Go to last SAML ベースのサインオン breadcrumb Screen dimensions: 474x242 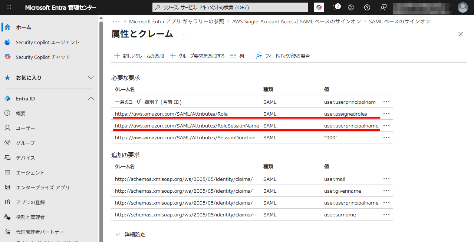pyautogui.click(x=399, y=21)
